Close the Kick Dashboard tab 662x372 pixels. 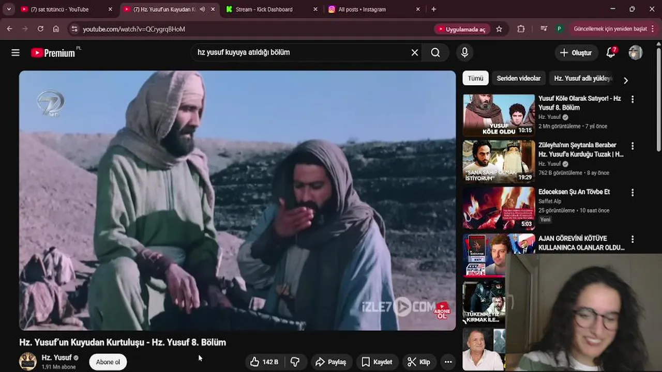coord(315,9)
